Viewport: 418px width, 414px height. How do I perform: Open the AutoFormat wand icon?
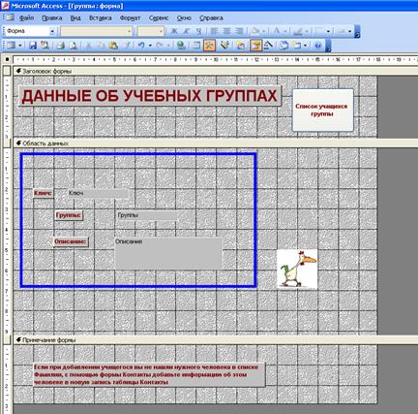[224, 46]
